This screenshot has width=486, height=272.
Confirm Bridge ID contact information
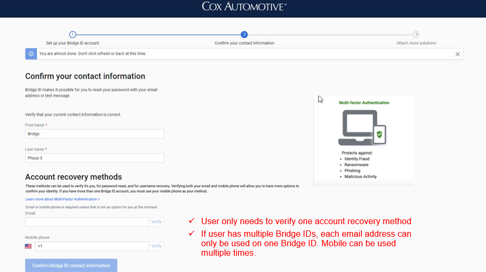point(71,265)
